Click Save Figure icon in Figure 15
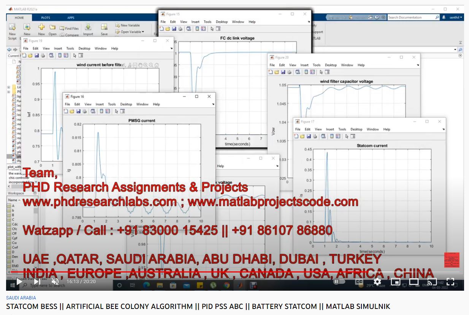This screenshot has height=315, width=469. pyautogui.click(x=174, y=28)
